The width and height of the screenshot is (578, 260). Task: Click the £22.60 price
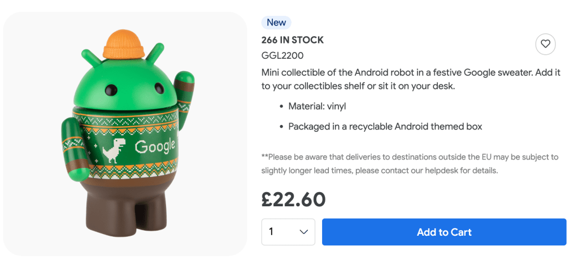point(293,198)
